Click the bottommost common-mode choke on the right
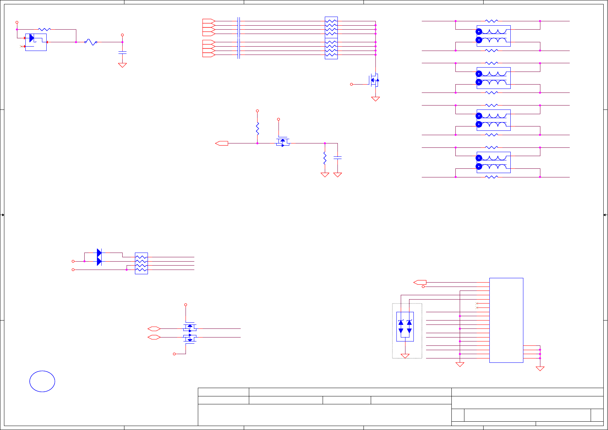Viewport: 608px width, 430px height. [494, 162]
